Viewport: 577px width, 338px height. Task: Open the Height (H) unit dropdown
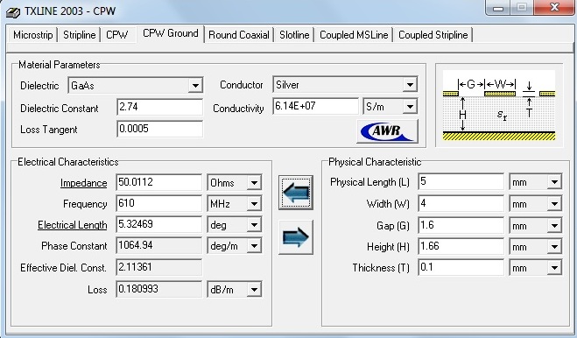(x=554, y=247)
